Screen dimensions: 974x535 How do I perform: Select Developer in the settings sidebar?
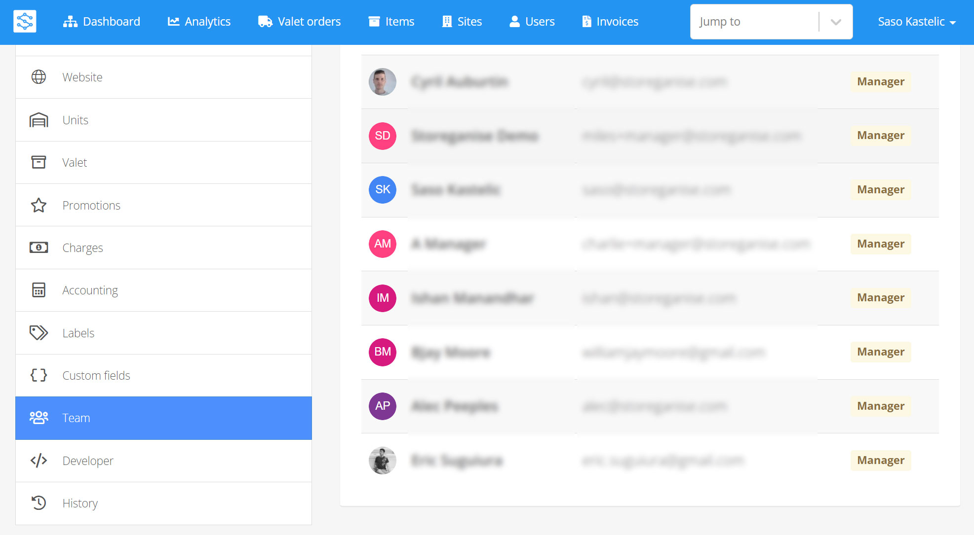(x=88, y=461)
